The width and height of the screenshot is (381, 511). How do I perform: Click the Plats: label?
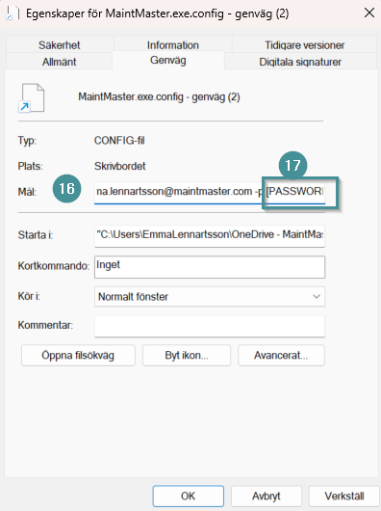click(30, 166)
